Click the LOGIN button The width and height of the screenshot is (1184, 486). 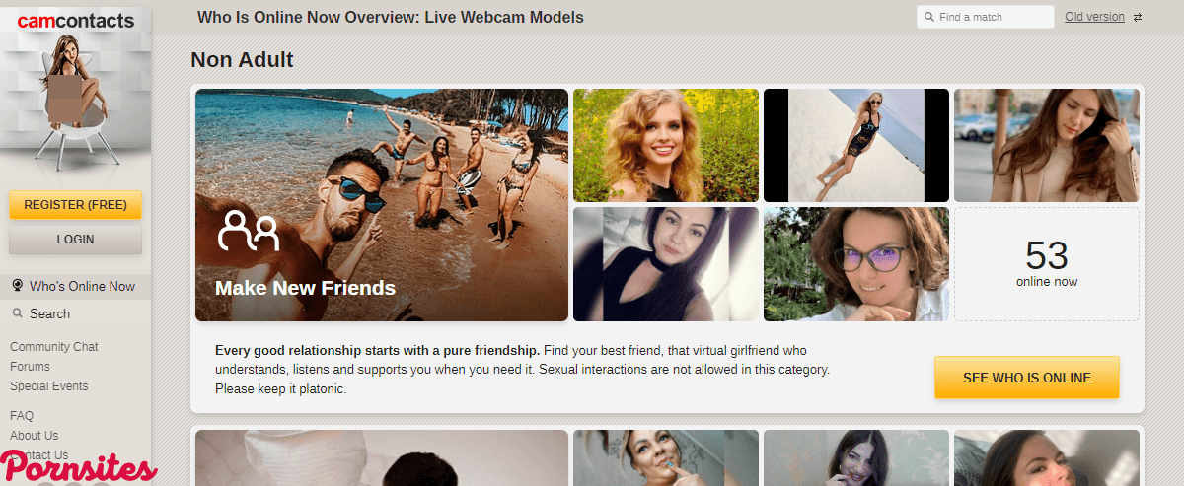(x=76, y=239)
